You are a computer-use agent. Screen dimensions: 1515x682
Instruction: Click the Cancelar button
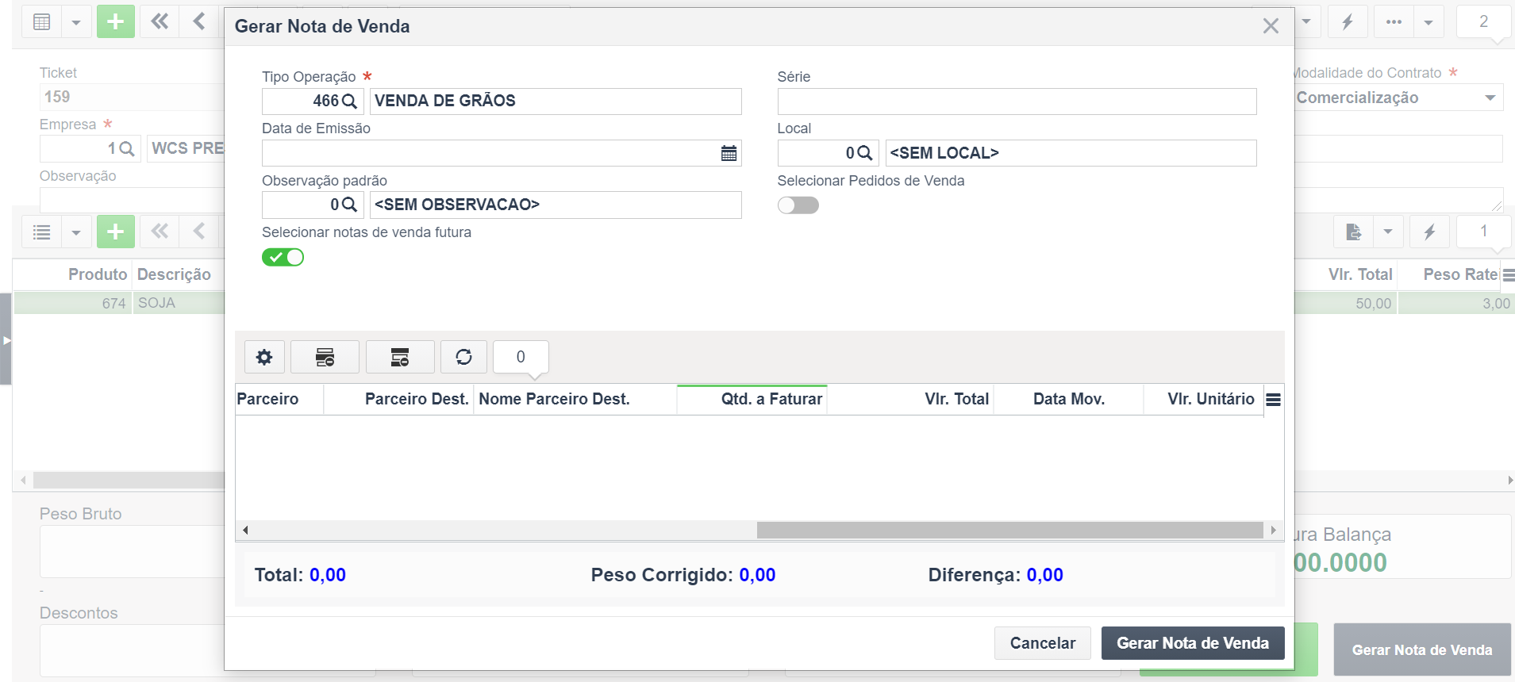[1043, 643]
